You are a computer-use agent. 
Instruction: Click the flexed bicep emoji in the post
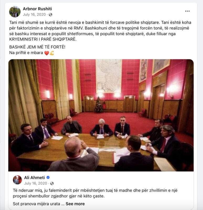click(x=52, y=53)
